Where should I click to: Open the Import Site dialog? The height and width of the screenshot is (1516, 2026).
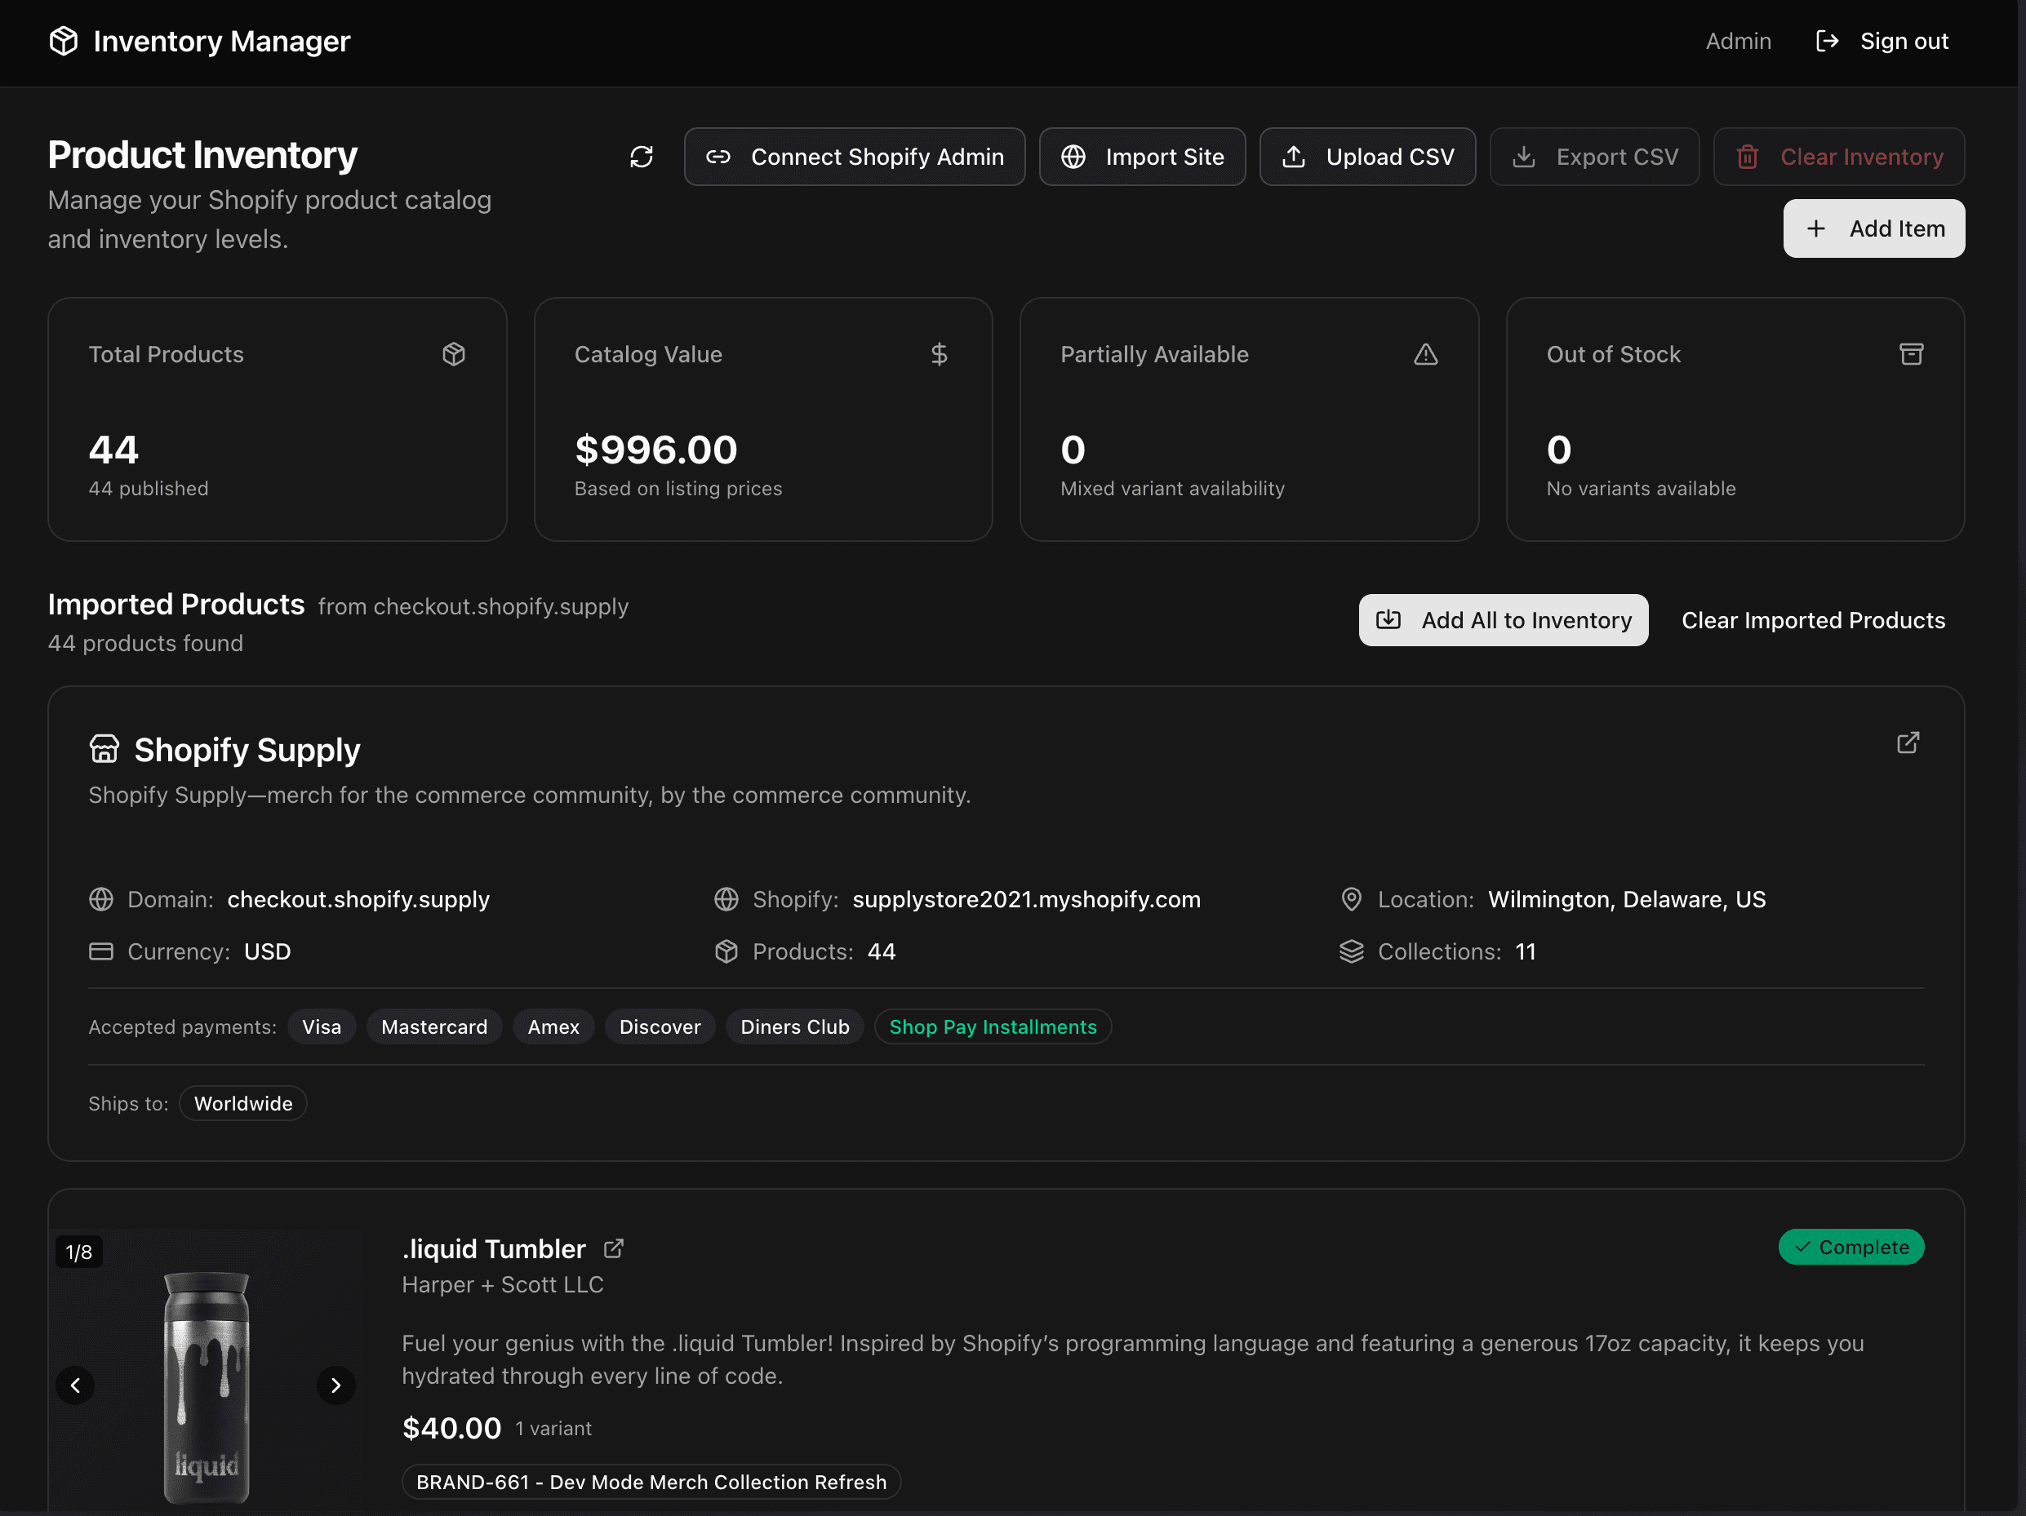[1142, 157]
